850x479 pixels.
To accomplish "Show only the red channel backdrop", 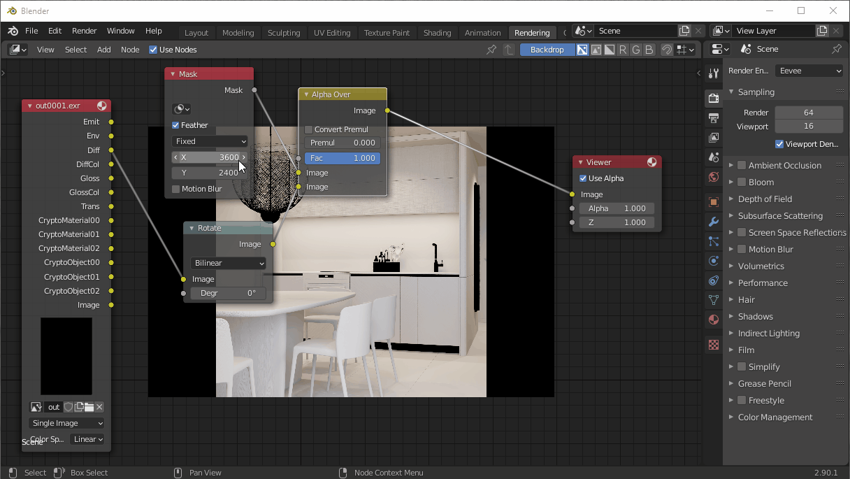I will (621, 50).
